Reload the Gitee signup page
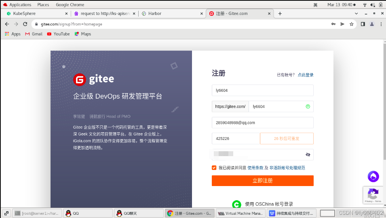The width and height of the screenshot is (386, 218). pyautogui.click(x=25, y=24)
